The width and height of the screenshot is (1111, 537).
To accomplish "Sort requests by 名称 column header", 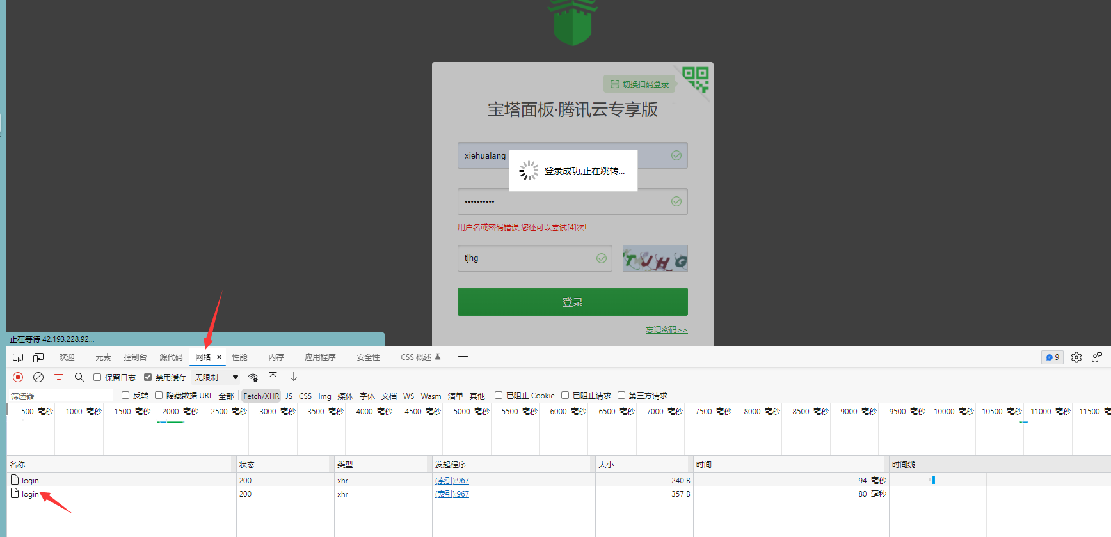I will (121, 464).
